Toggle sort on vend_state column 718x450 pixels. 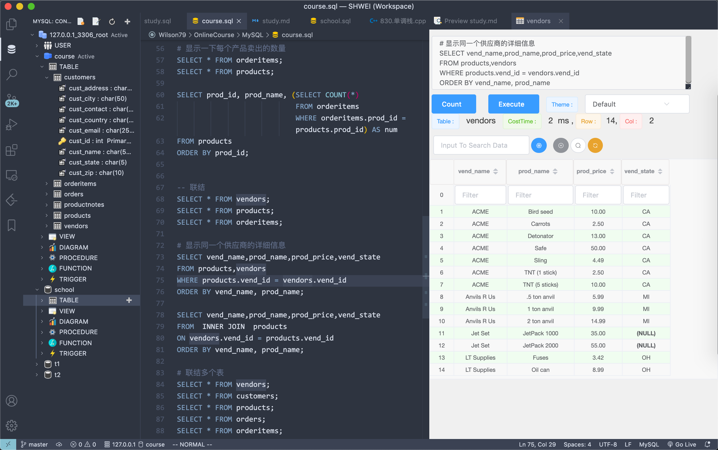660,171
